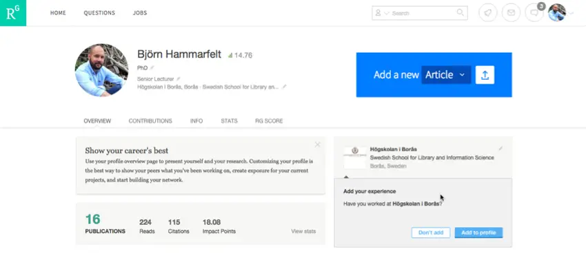
Task: Edit Senior Lecturer position pencil icon
Action: coord(179,79)
